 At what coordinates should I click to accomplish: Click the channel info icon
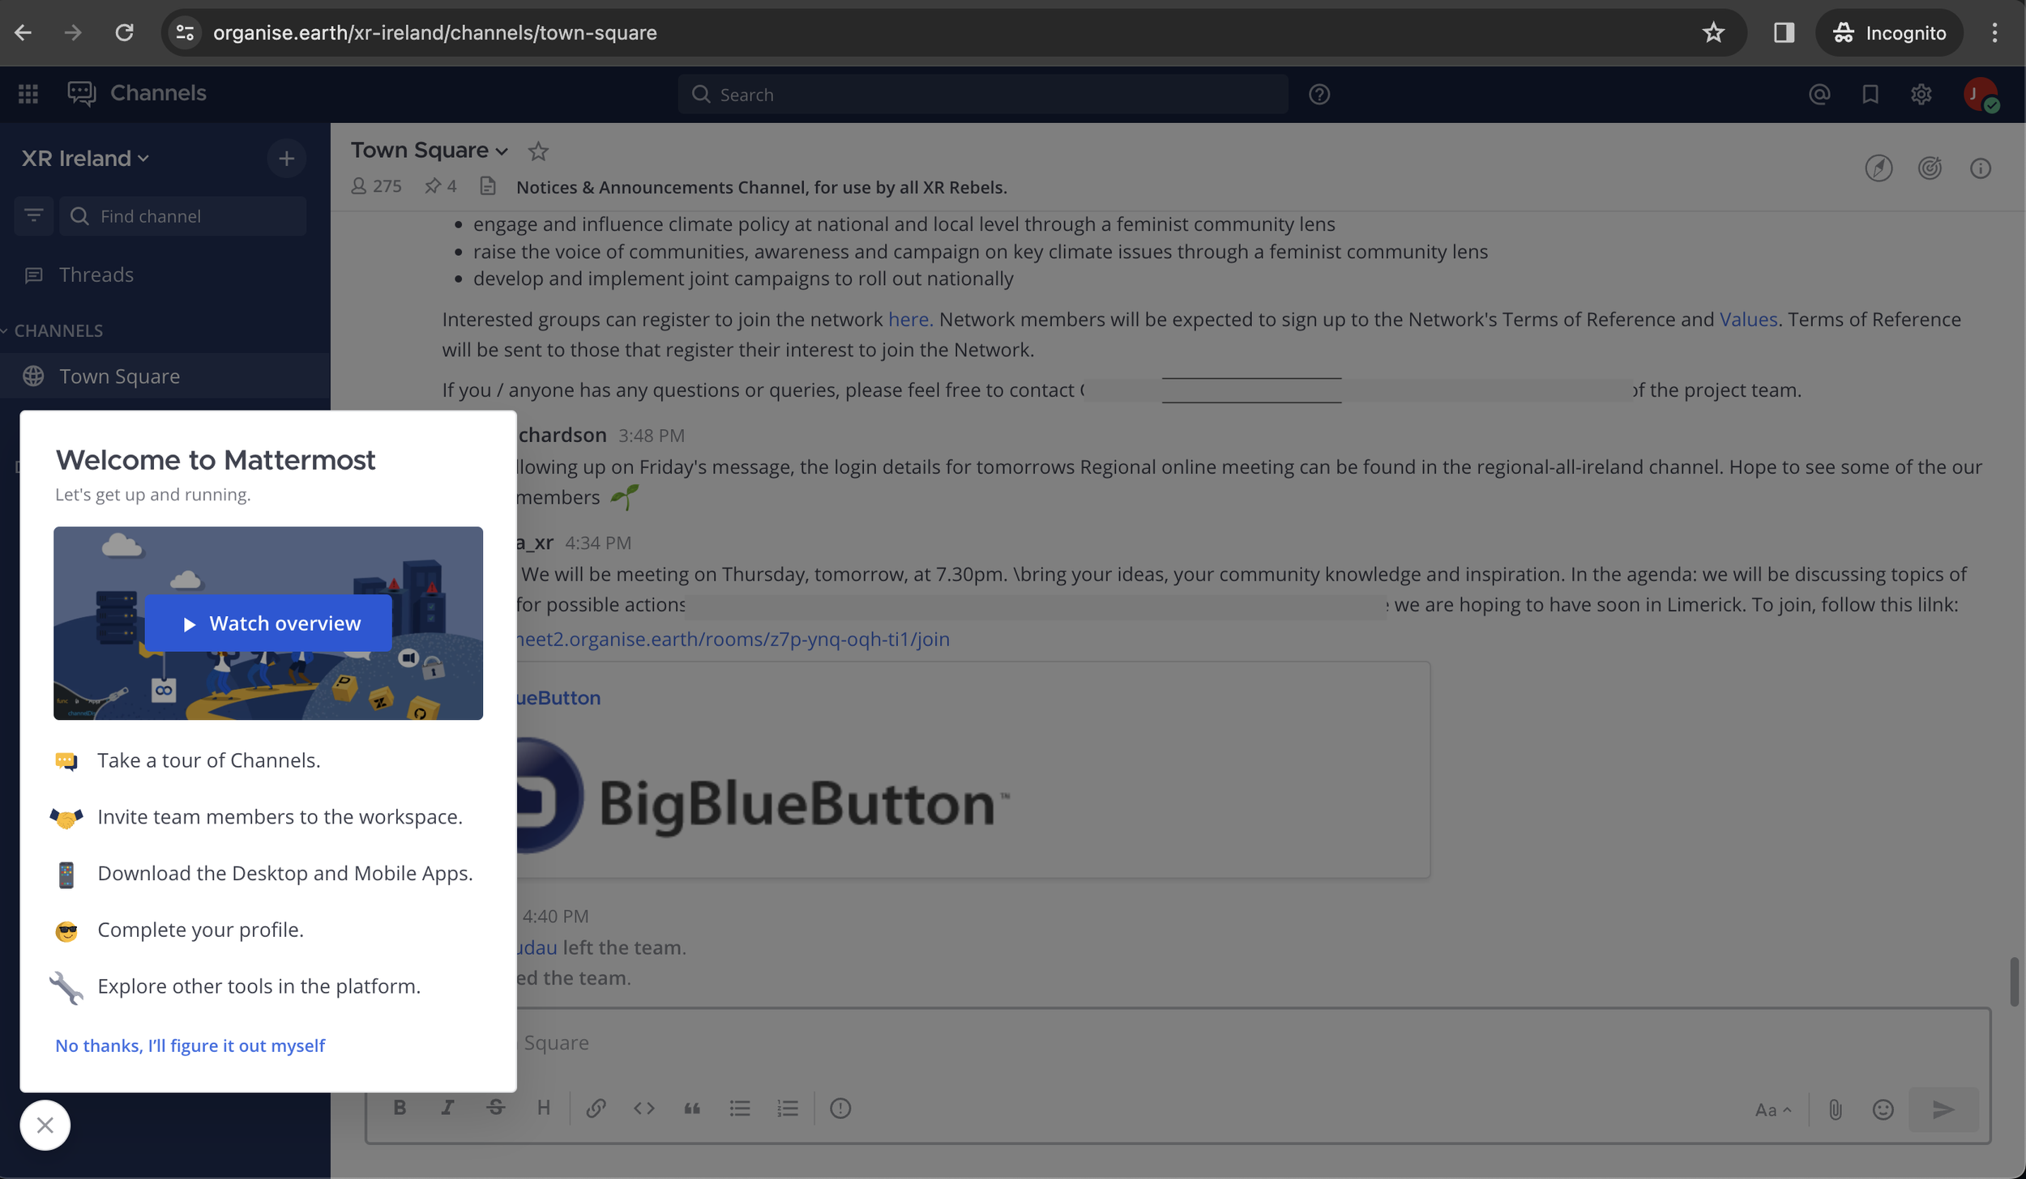1980,168
